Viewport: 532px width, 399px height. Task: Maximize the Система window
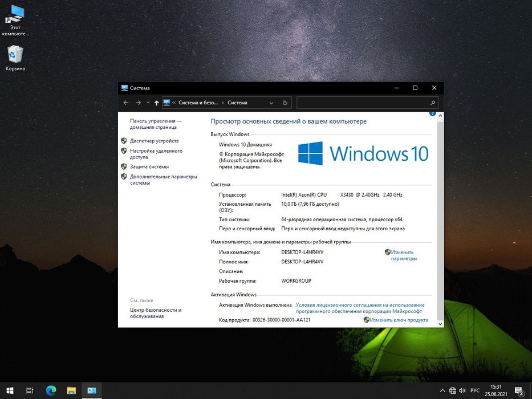click(x=415, y=88)
